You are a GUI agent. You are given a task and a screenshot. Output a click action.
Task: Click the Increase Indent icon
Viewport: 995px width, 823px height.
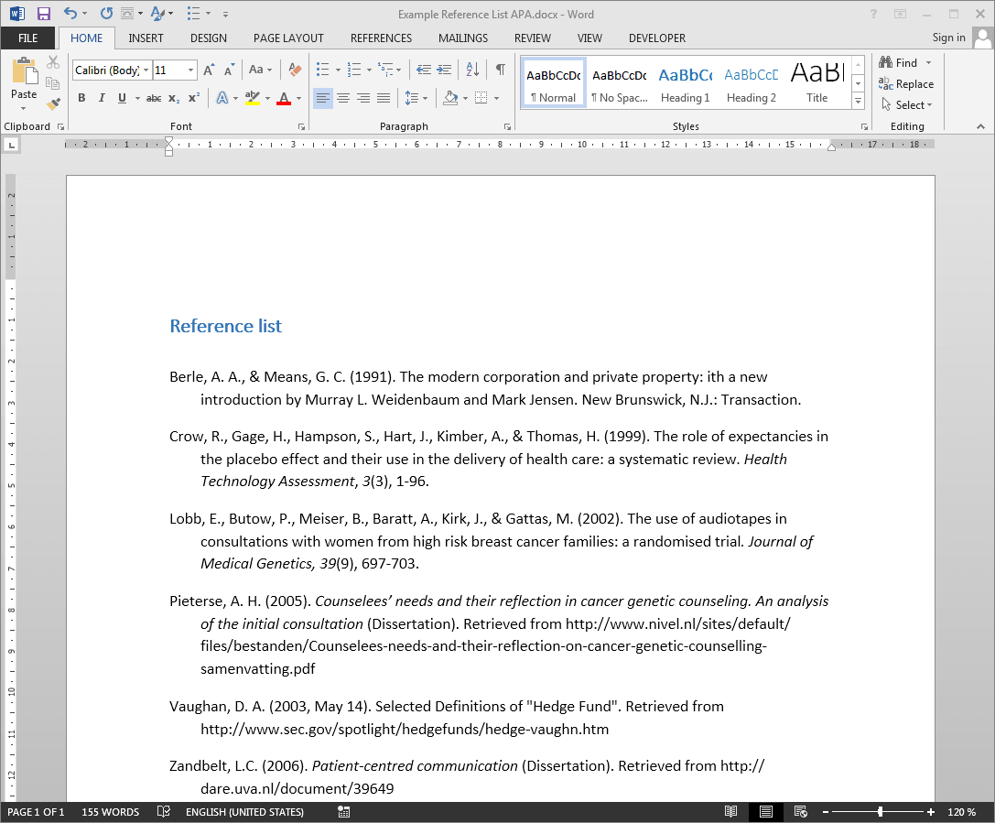point(444,70)
